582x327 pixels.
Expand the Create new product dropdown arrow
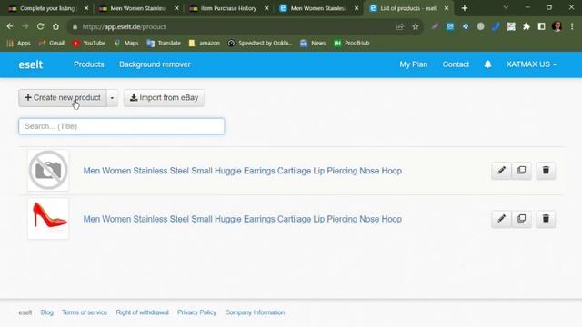coord(112,98)
